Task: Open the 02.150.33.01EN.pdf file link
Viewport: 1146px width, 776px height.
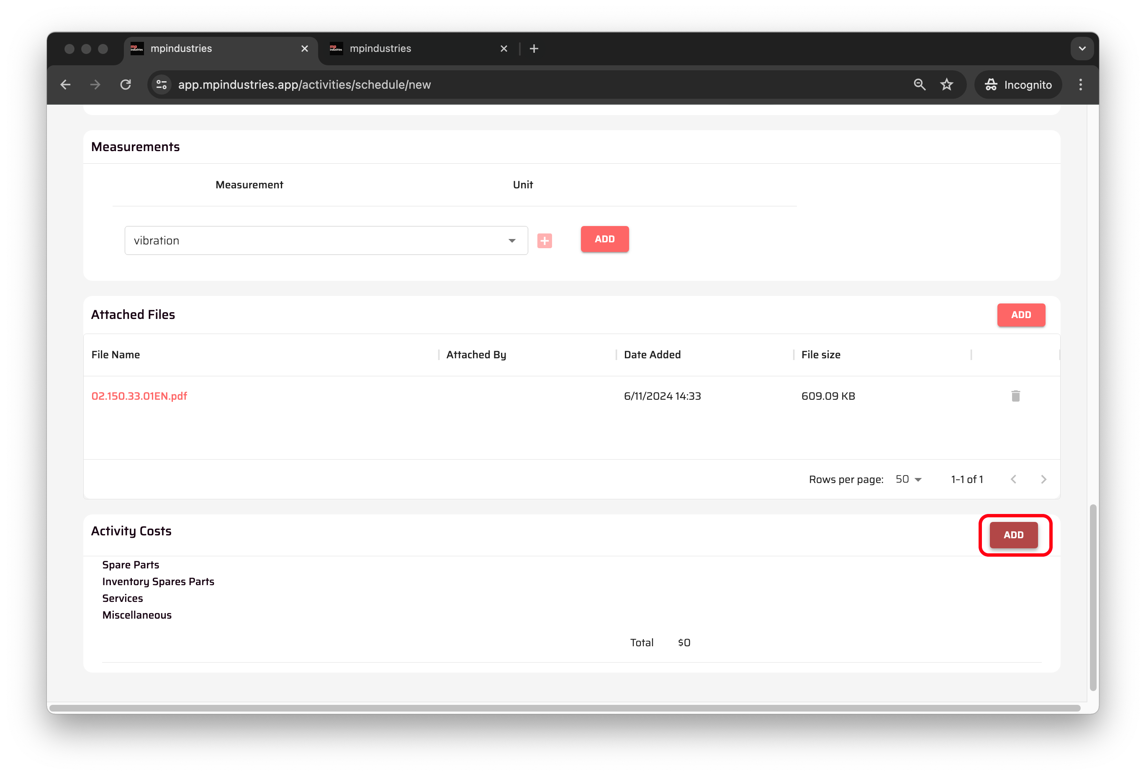Action: coord(139,396)
